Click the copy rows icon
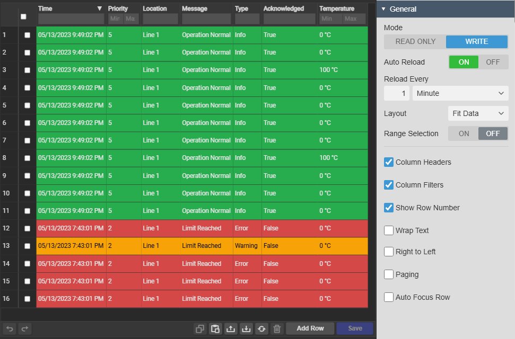Image resolution: width=515 pixels, height=339 pixels. click(x=200, y=328)
